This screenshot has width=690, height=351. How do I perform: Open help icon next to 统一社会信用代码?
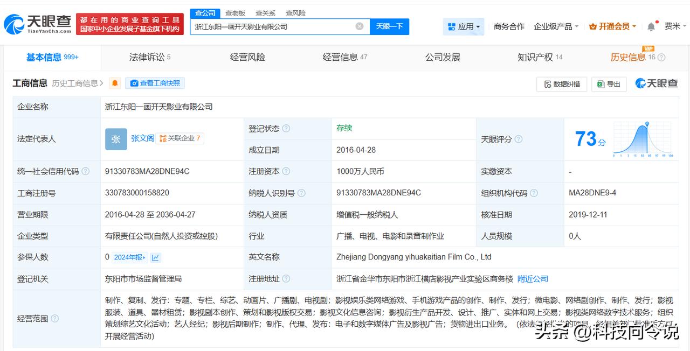click(86, 172)
